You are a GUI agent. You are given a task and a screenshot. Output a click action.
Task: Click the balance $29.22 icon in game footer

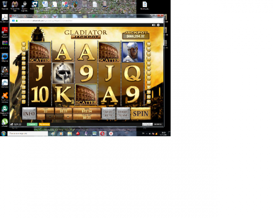12,124
